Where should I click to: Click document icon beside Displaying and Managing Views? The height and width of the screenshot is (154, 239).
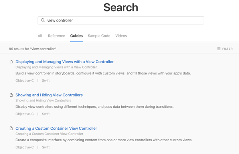click(11, 62)
